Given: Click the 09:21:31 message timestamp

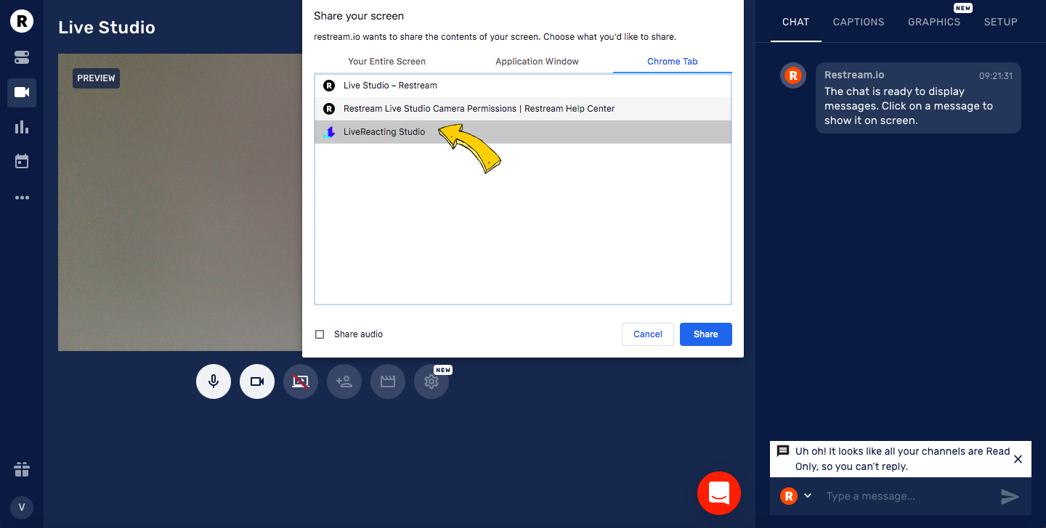Looking at the screenshot, I should 996,75.
